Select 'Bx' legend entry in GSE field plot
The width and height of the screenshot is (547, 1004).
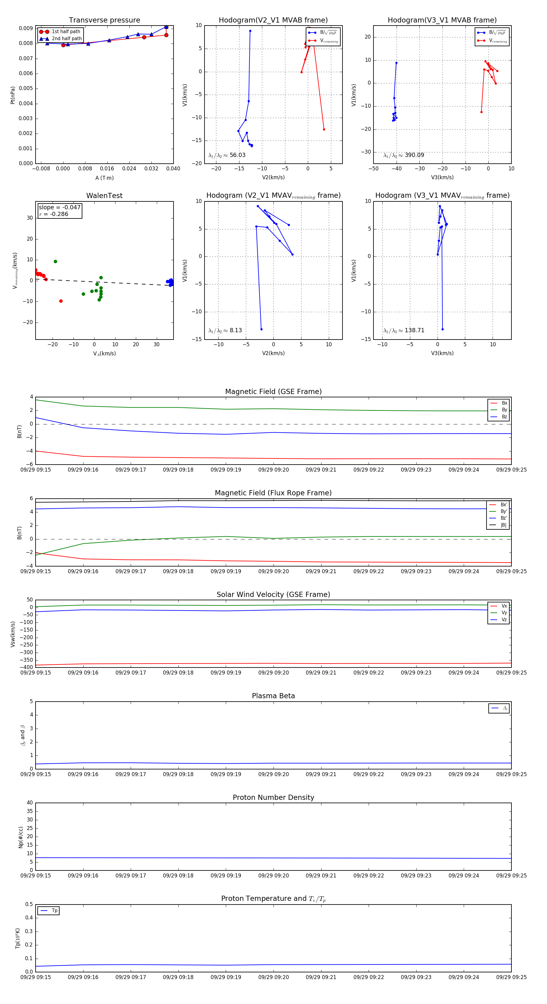point(499,403)
